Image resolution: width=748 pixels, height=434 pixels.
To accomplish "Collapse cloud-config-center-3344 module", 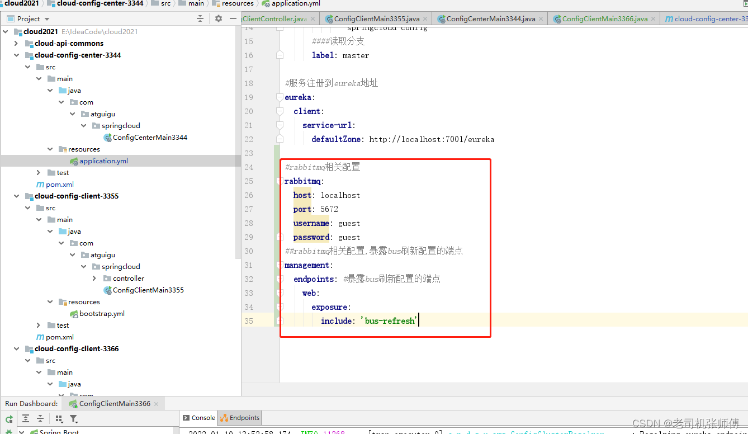I will 16,55.
